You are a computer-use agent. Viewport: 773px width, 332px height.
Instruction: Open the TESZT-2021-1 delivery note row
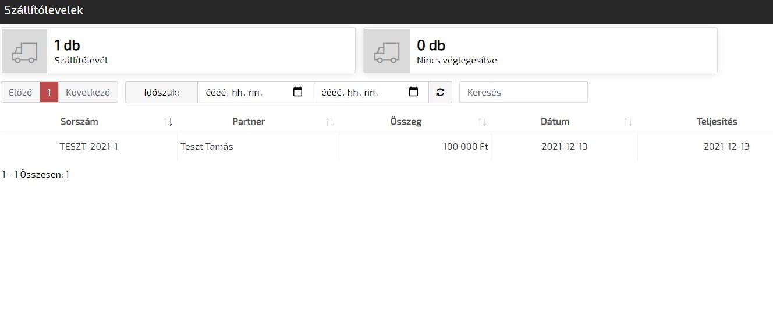pos(89,147)
